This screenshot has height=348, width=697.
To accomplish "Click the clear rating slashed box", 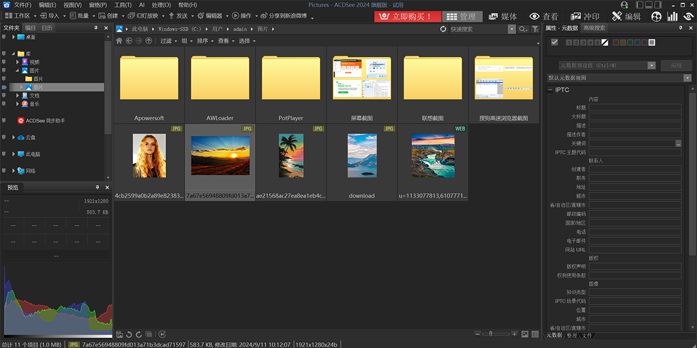I will (605, 42).
